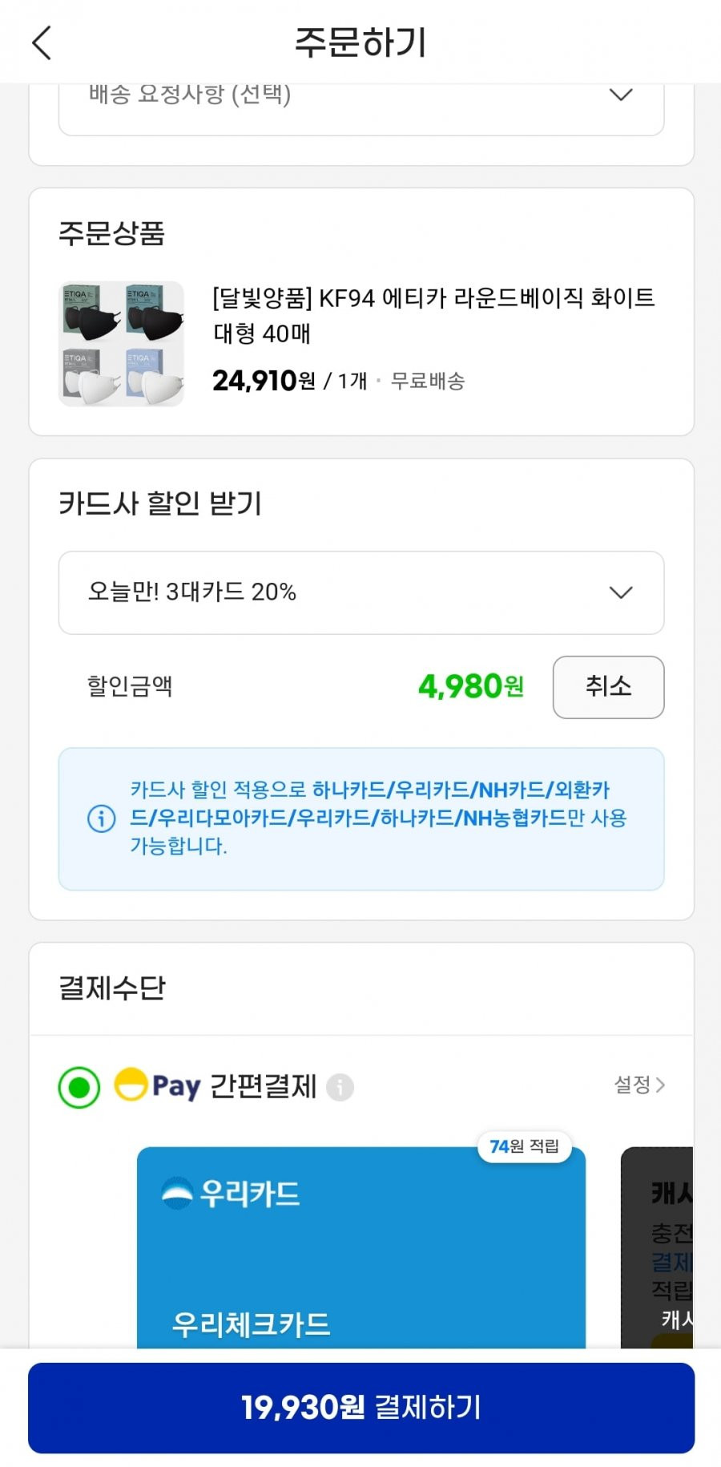Tap the 4,980원 discount amount

pyautogui.click(x=471, y=686)
